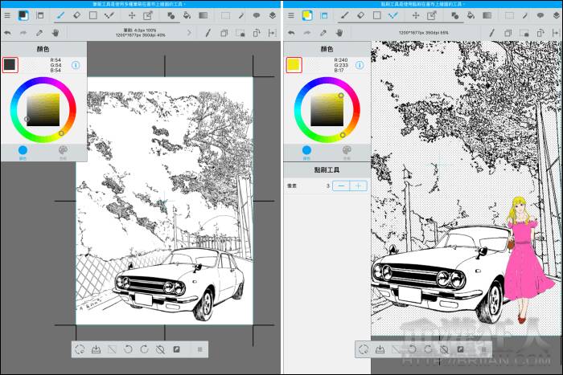
Task: Toggle the blue panel layout icon in right window
Action: 324,15
